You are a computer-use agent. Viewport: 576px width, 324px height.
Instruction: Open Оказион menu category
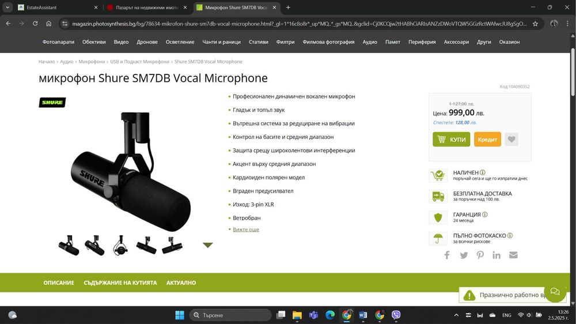(x=509, y=42)
